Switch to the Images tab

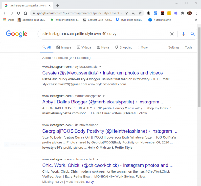tap(64, 47)
